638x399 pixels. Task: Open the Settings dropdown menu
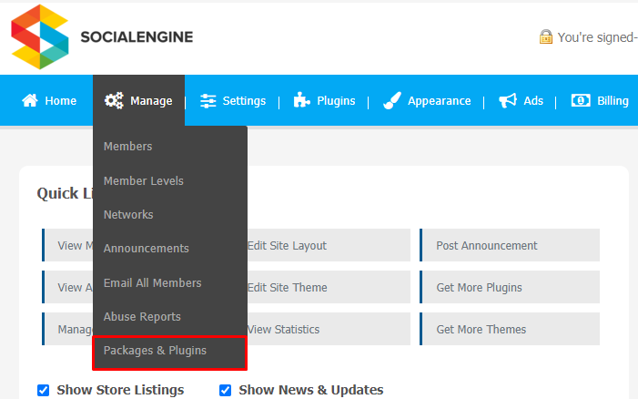pos(233,100)
